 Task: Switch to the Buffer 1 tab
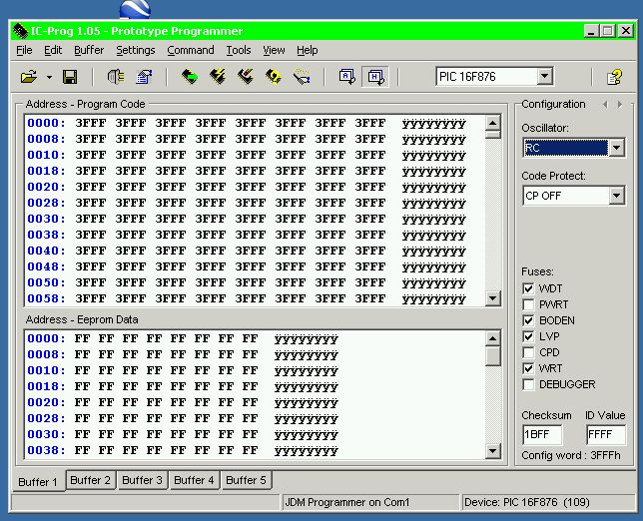38,482
